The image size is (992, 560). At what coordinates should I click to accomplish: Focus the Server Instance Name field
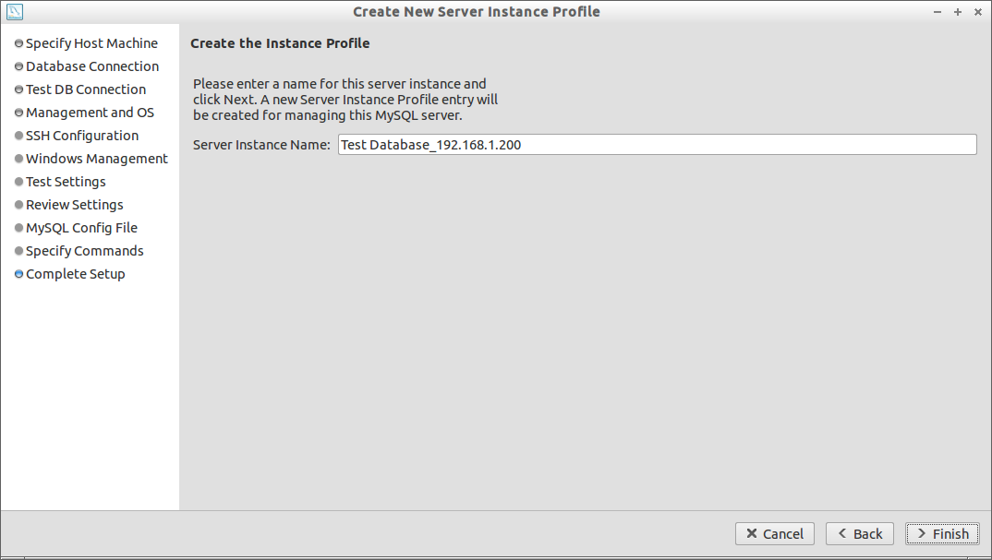pyautogui.click(x=658, y=145)
